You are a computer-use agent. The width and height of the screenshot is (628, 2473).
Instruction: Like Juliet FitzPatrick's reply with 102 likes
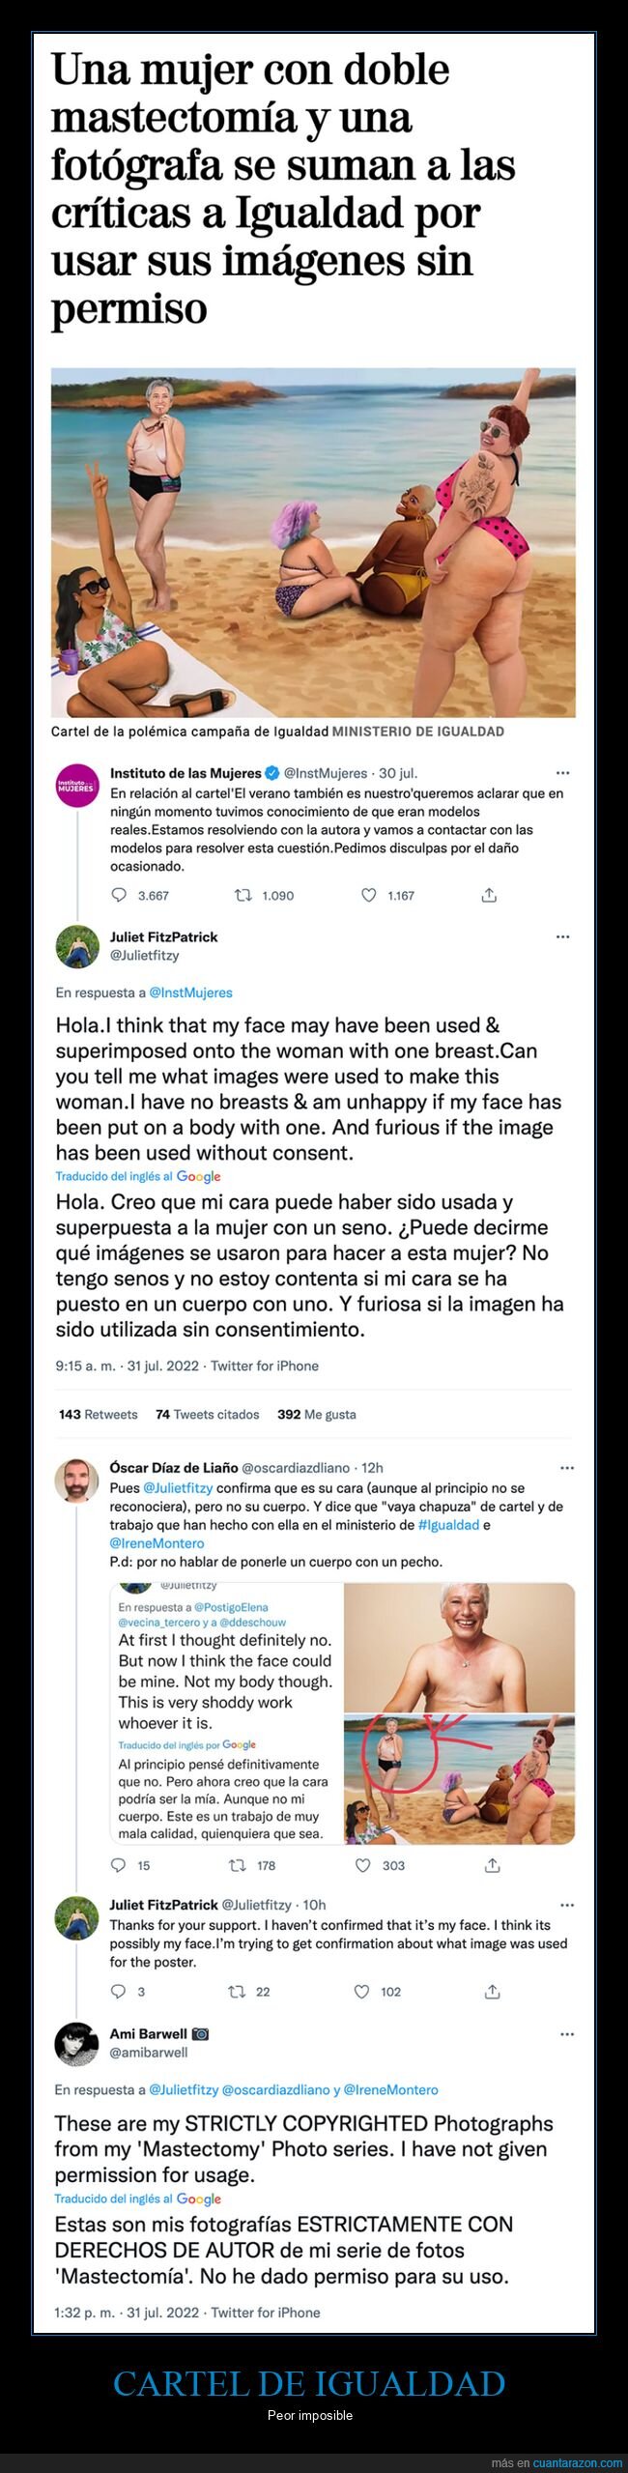(x=361, y=1992)
